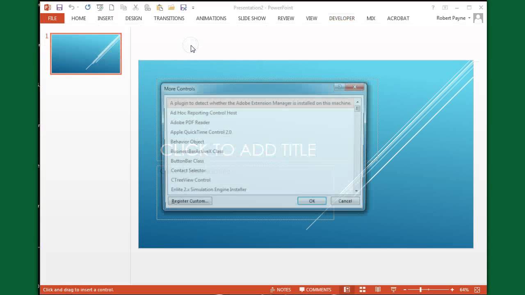
Task: Select 'BusinessBarActiveX Class' in list
Action: [260, 151]
